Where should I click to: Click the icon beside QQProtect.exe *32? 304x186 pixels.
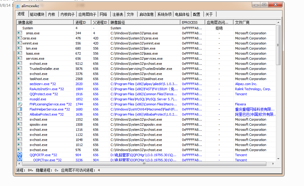point(20,94)
